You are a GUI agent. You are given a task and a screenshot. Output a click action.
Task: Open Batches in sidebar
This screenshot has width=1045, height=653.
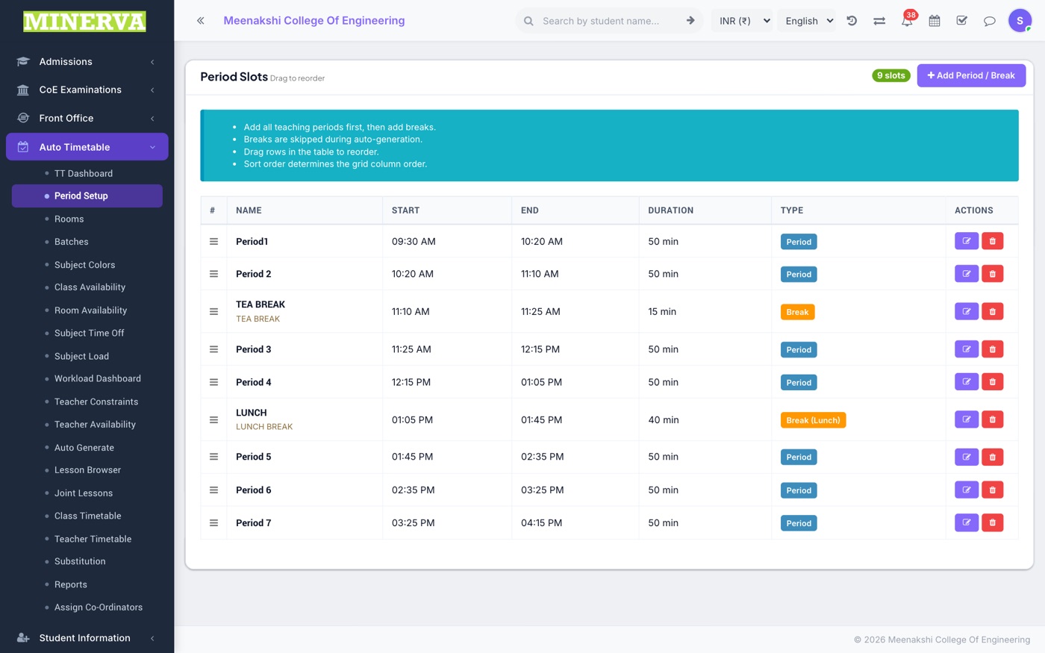(71, 242)
